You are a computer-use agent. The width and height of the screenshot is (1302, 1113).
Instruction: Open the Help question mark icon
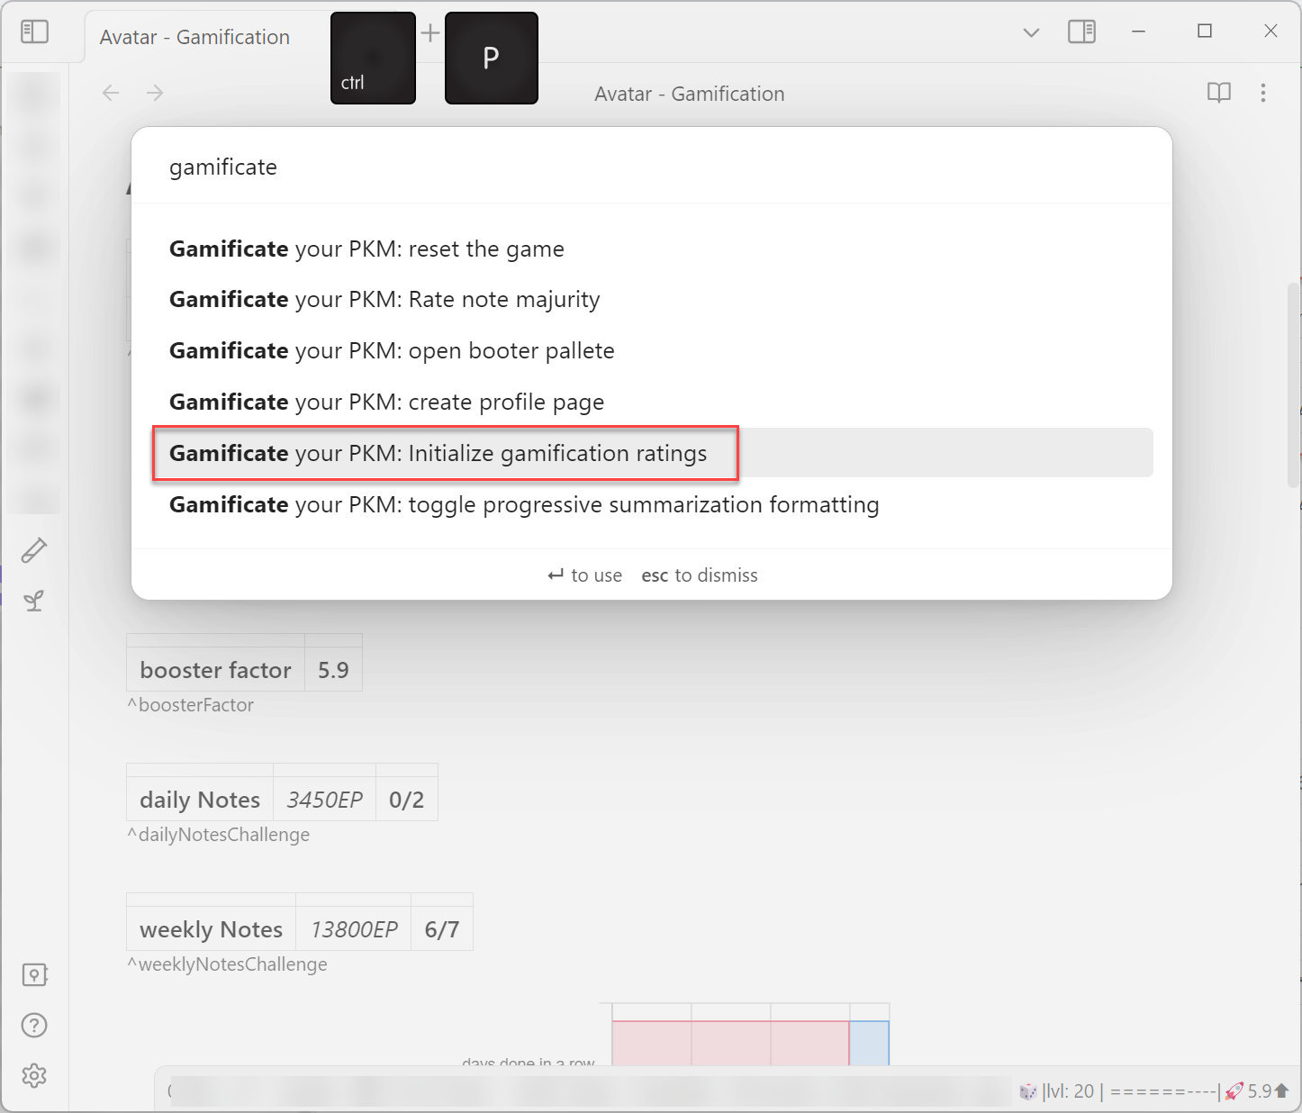tap(34, 1024)
